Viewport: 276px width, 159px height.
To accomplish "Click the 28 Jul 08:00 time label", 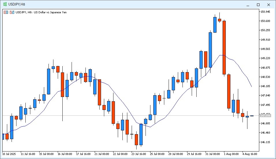I will [176, 154].
